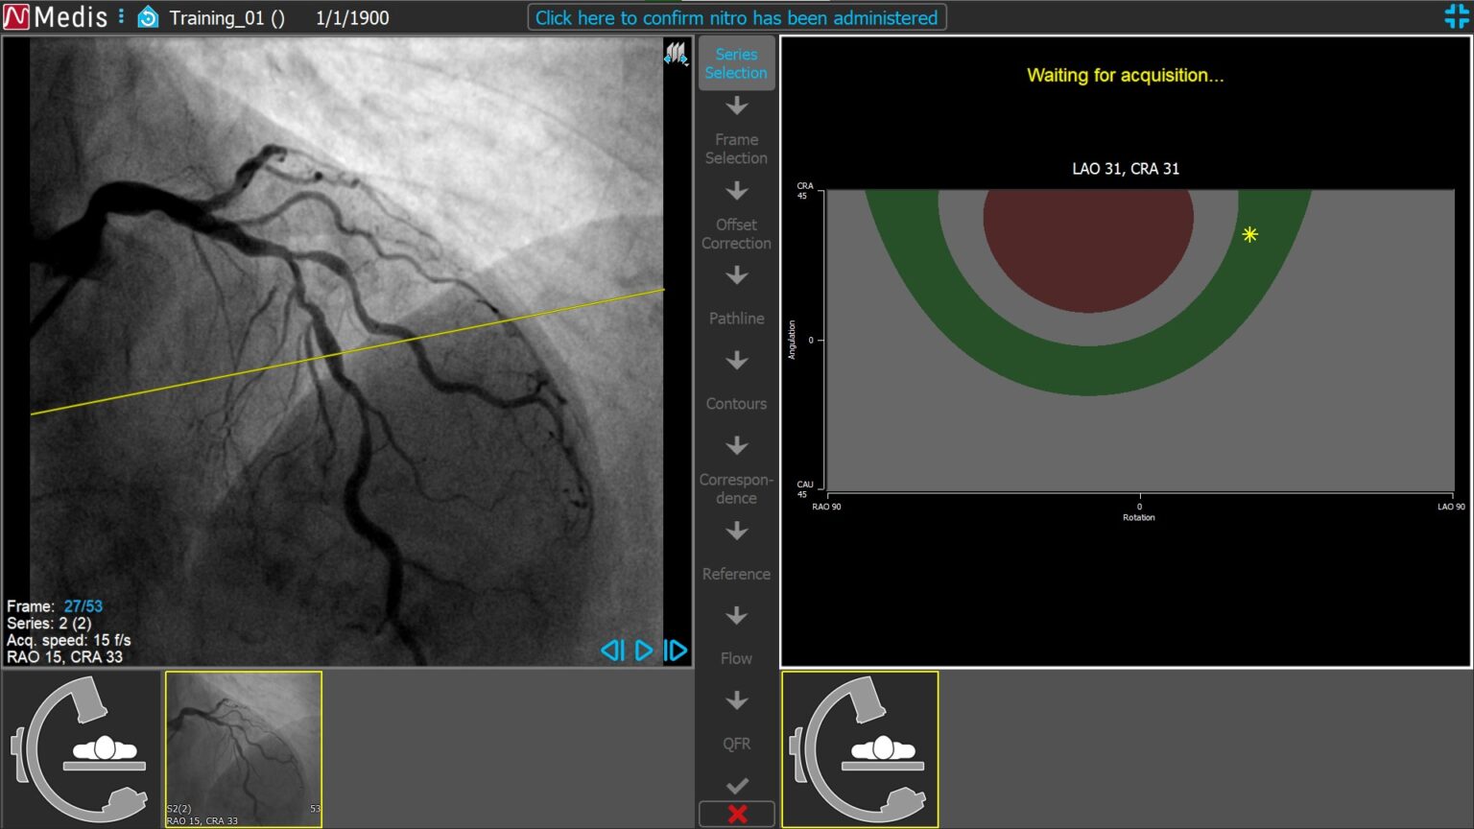Advance to next frame
The height and width of the screenshot is (829, 1474).
click(x=676, y=651)
